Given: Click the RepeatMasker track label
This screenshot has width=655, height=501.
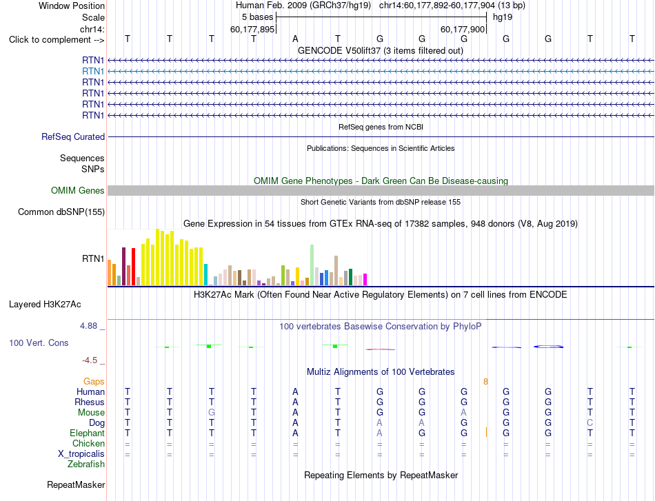Looking at the screenshot, I should (76, 484).
